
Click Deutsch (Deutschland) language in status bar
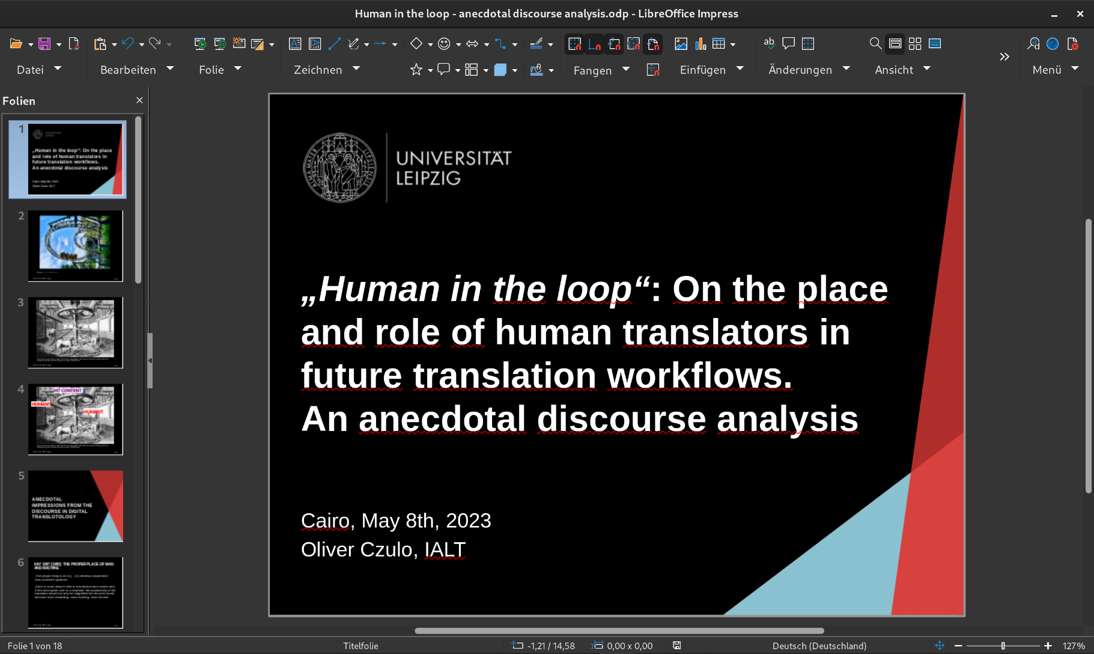819,646
